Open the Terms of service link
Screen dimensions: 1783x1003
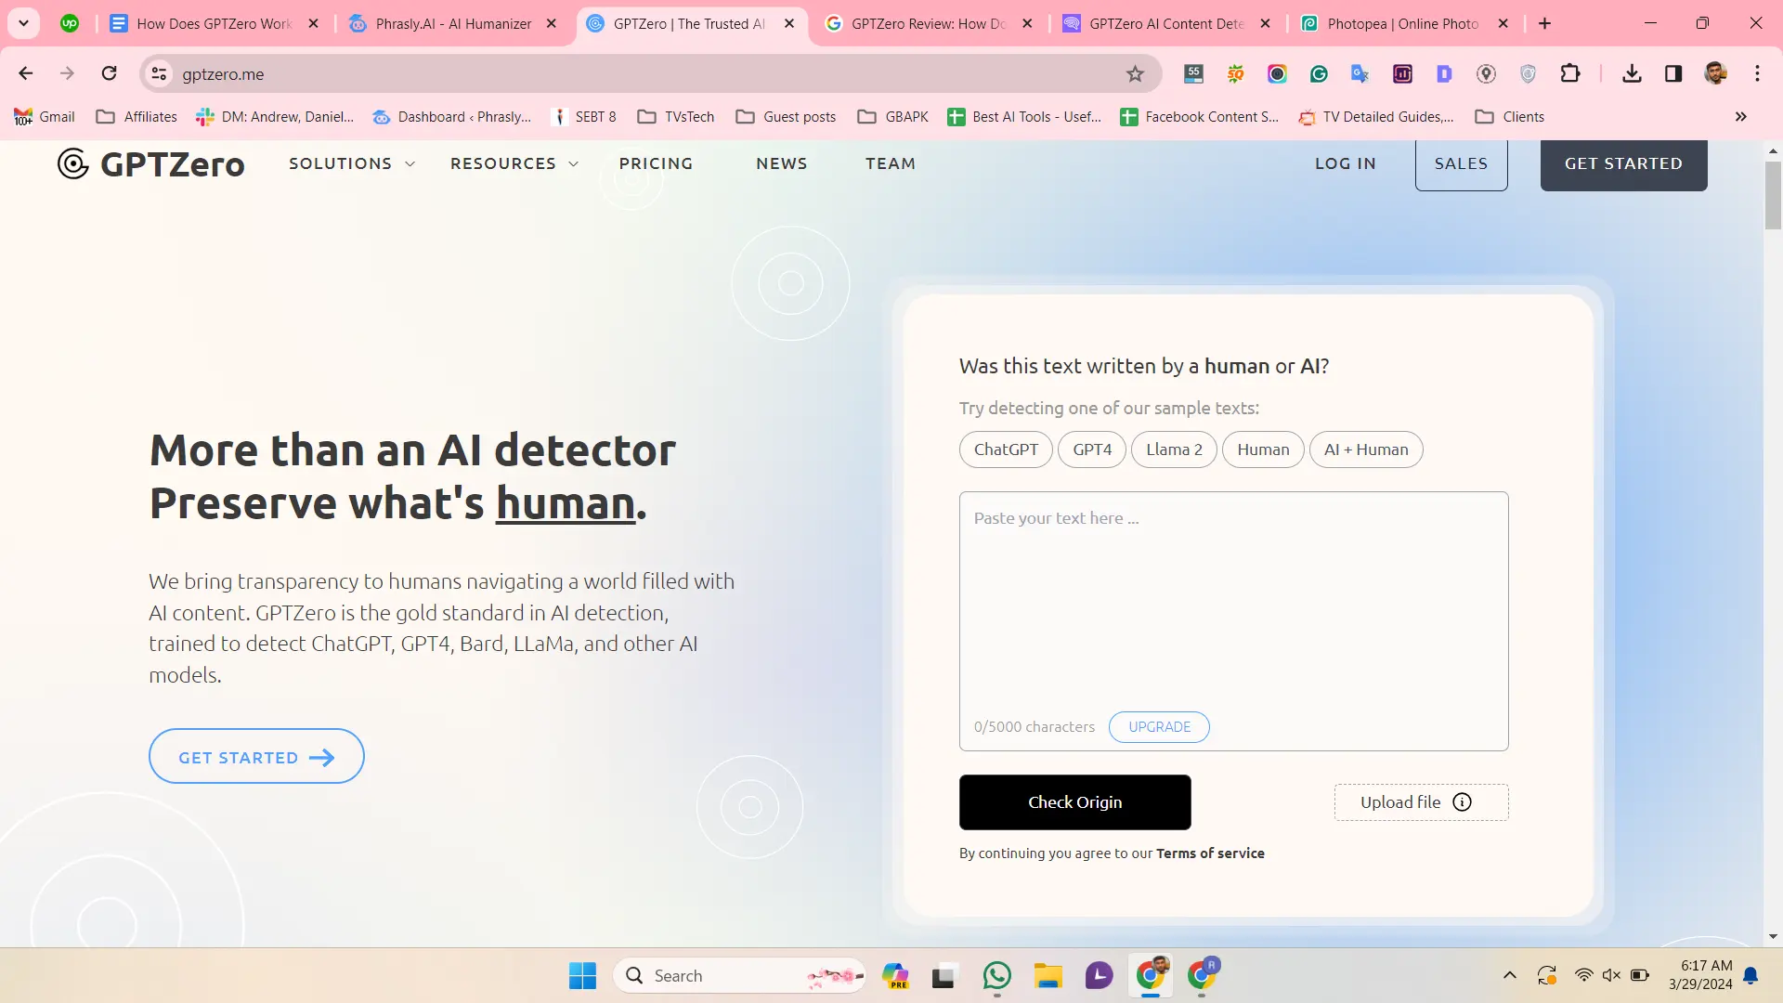coord(1210,853)
